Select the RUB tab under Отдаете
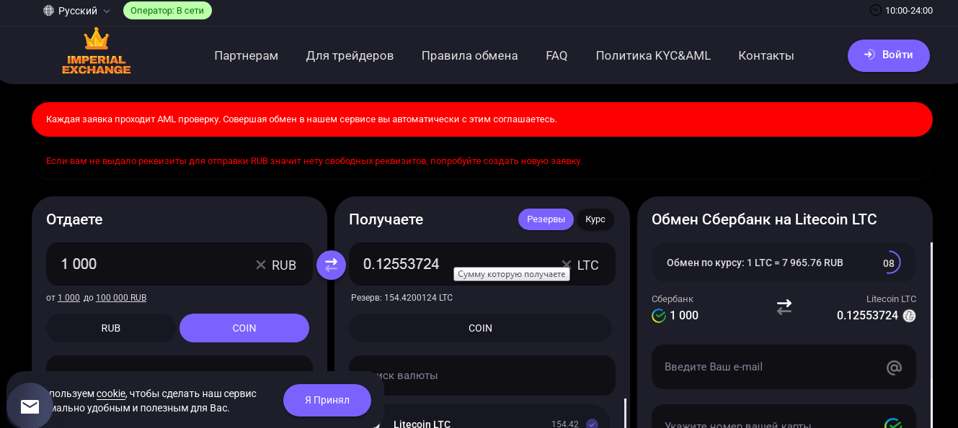958x428 pixels. click(111, 328)
